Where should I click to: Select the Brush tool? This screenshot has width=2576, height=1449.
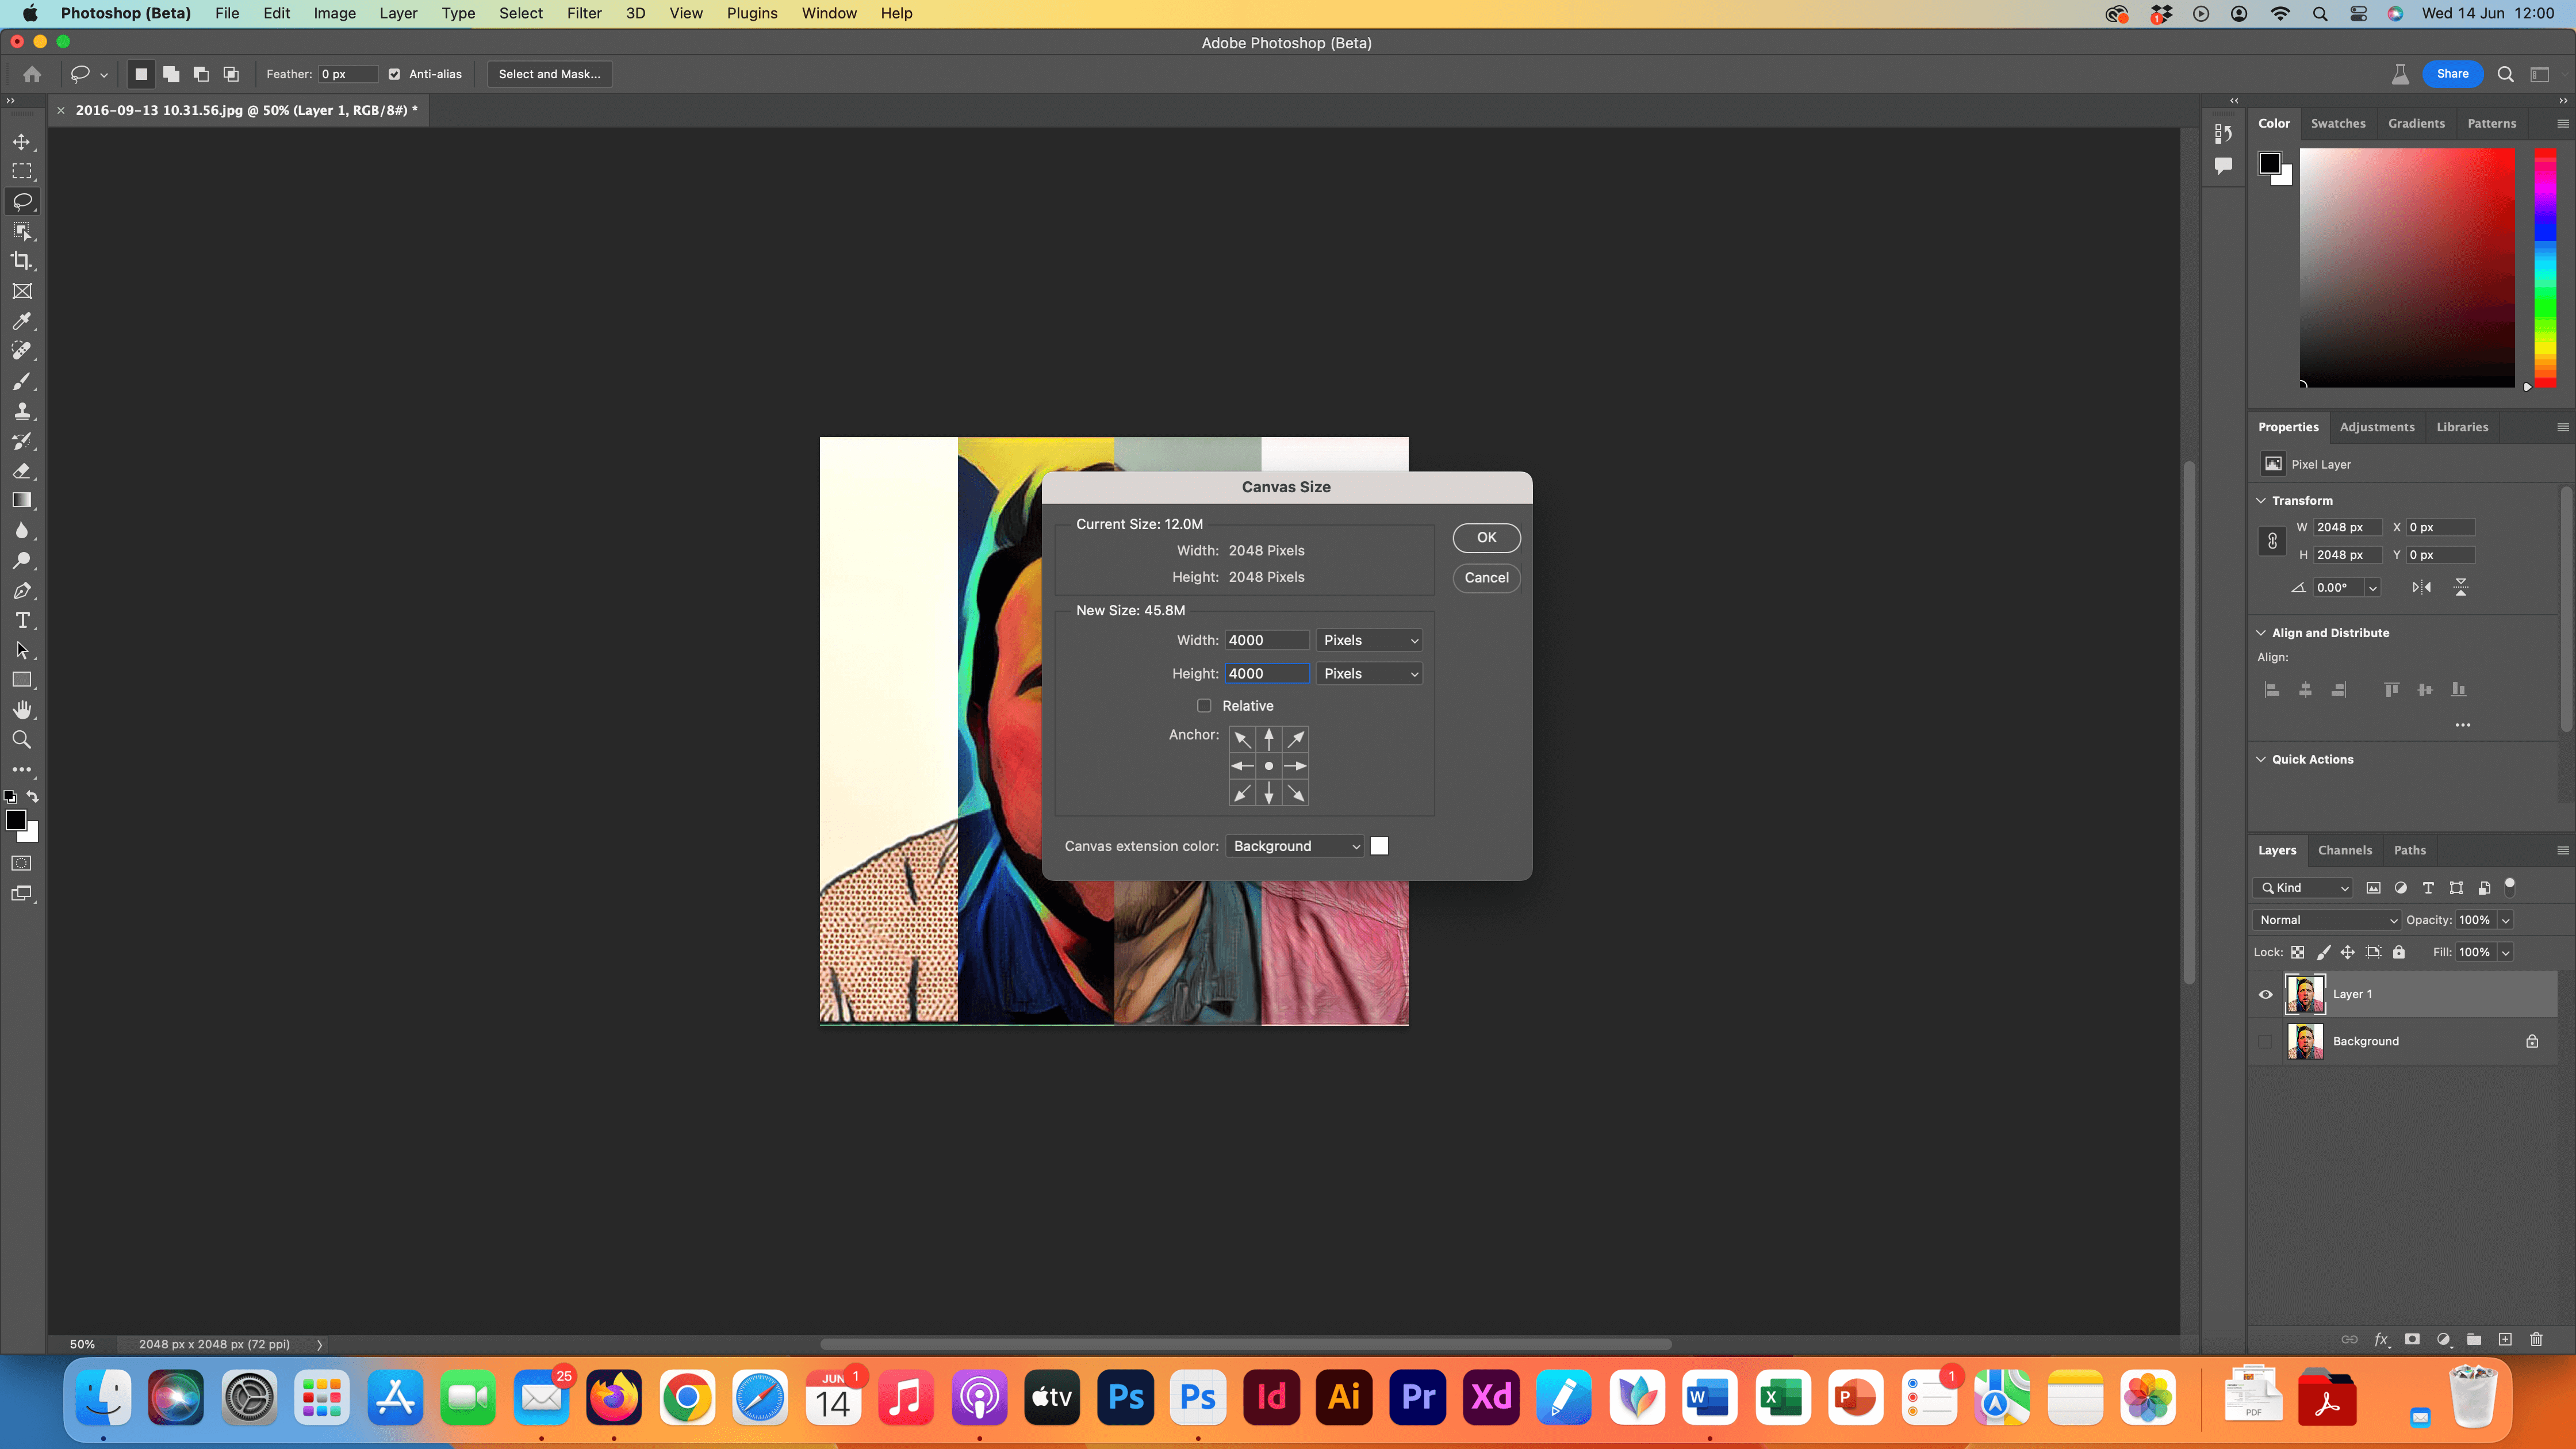(22, 381)
